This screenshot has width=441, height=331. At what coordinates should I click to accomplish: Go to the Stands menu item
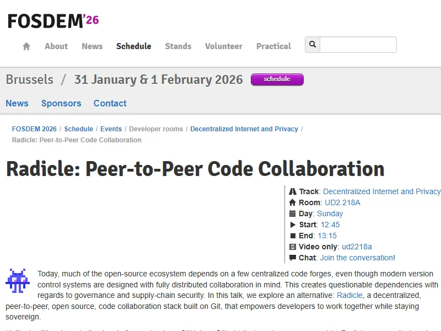178,46
